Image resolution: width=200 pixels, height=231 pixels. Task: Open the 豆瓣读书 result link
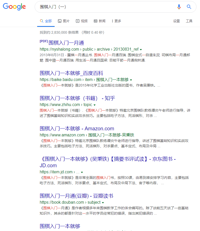point(76,196)
